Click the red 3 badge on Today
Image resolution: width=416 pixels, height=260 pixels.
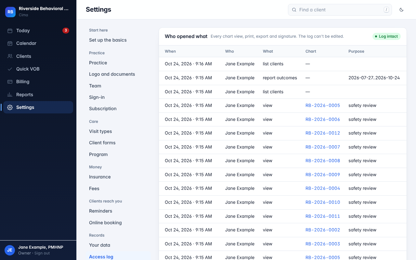[66, 31]
